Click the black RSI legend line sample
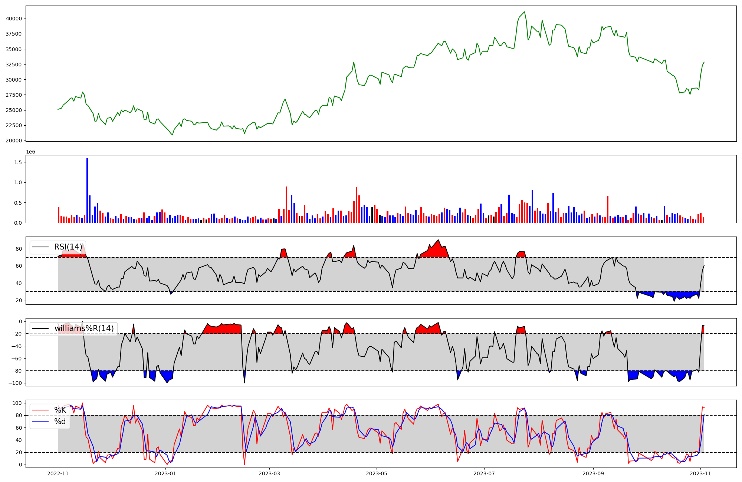The image size is (742, 482). [x=40, y=247]
